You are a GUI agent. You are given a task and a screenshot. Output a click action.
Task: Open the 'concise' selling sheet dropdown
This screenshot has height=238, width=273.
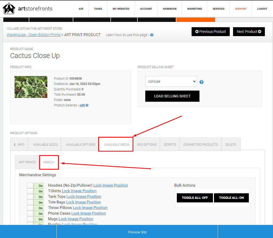pyautogui.click(x=171, y=81)
